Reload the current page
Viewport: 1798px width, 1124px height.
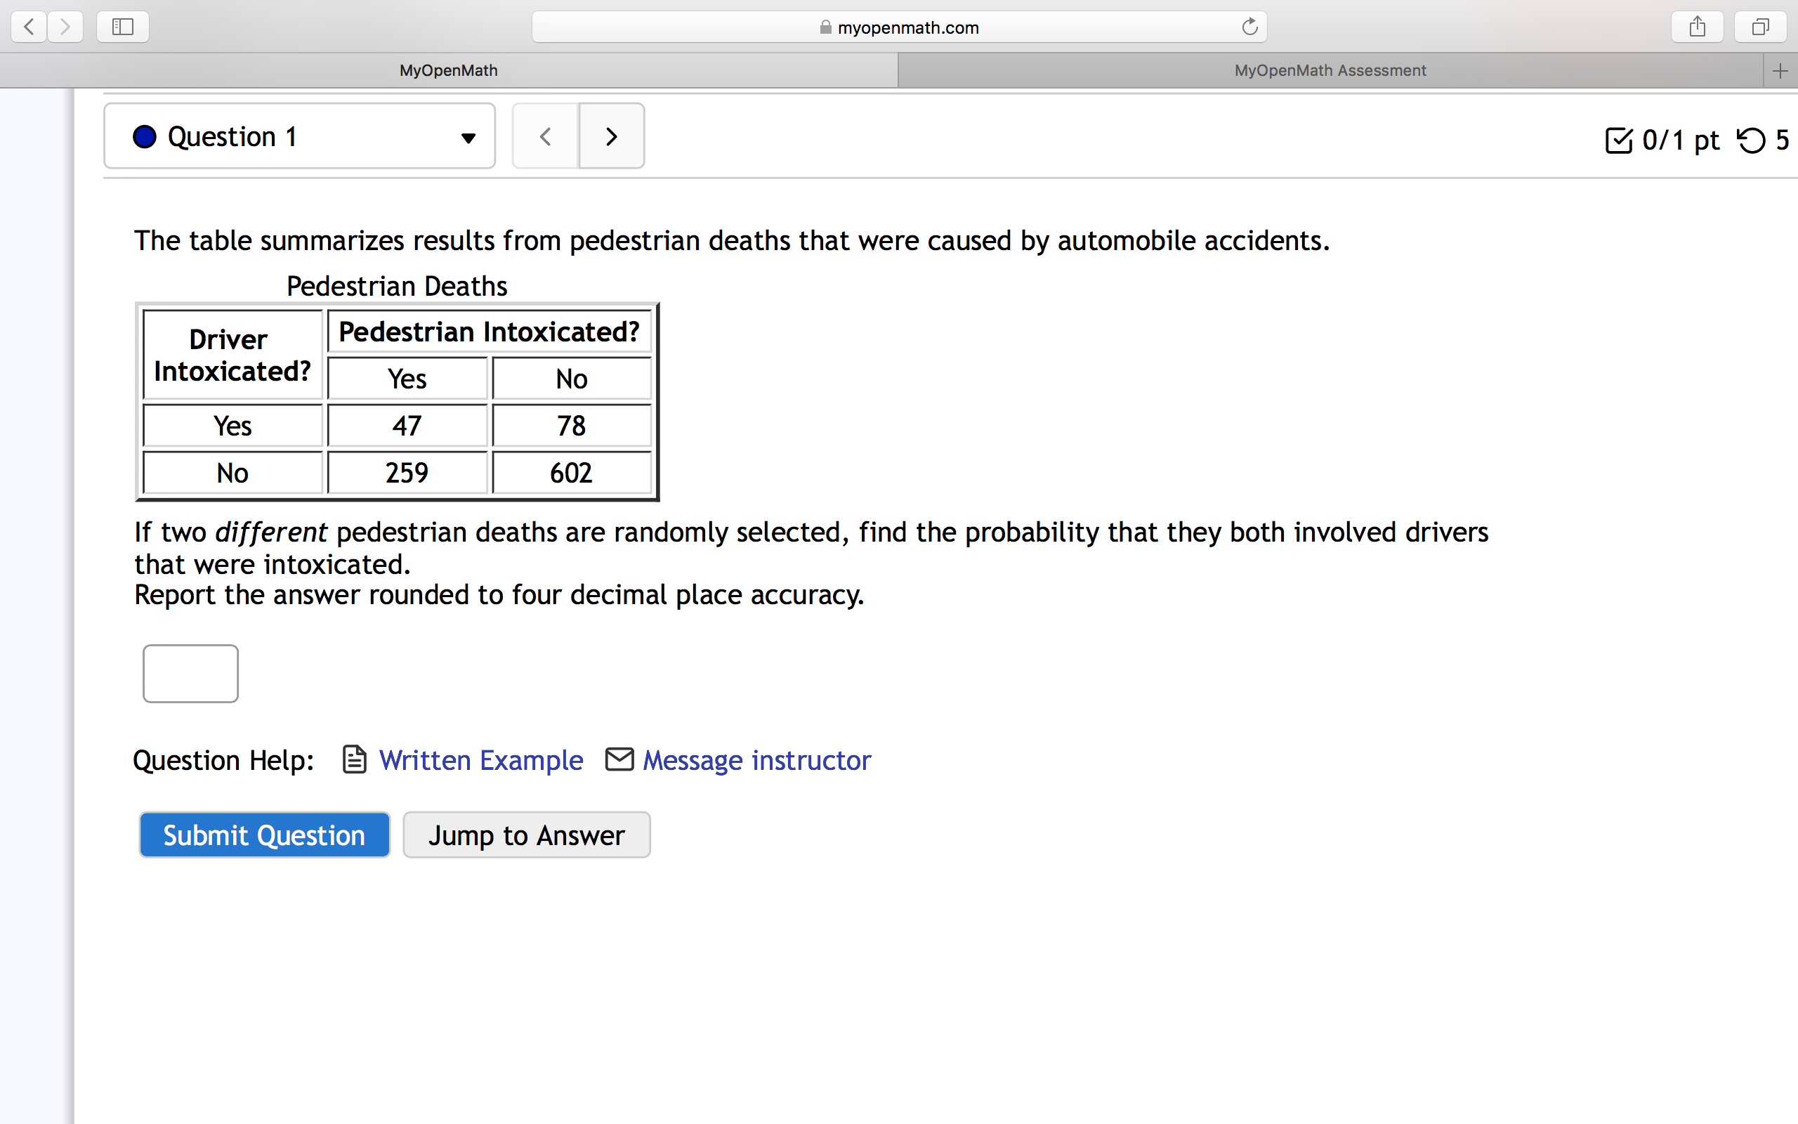click(x=1248, y=27)
